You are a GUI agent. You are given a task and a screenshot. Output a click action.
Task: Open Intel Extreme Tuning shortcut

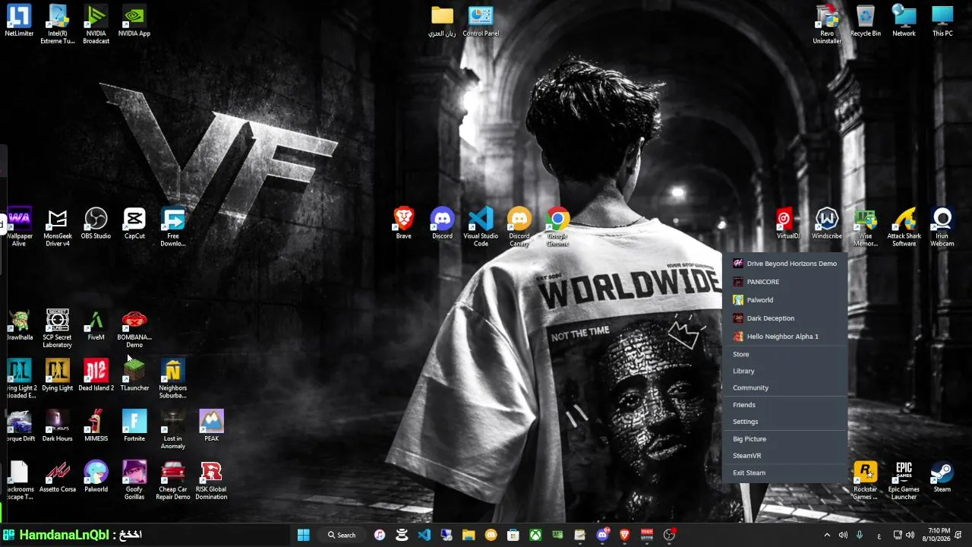click(58, 24)
